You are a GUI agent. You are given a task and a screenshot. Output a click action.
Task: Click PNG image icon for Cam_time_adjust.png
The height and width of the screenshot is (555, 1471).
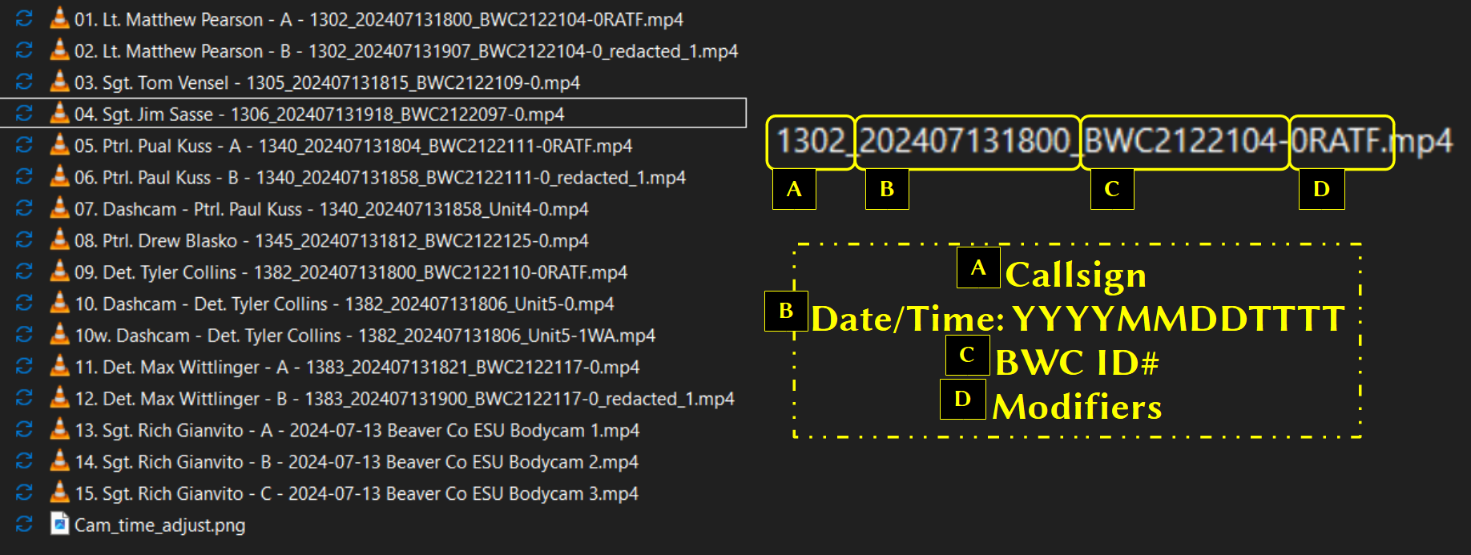(59, 524)
